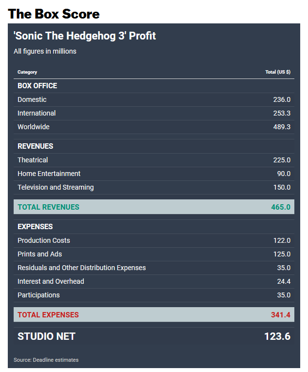Image resolution: width=308 pixels, height=372 pixels.
Task: Select the Home Entertainment row
Action: 154,174
